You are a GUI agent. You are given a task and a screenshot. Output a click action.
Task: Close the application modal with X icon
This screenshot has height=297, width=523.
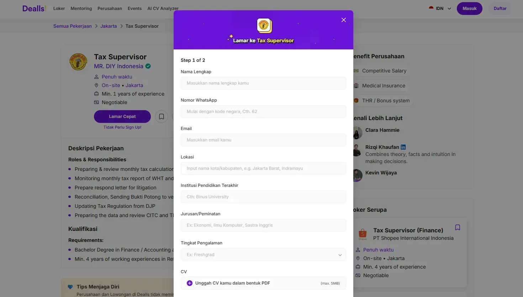[343, 20]
